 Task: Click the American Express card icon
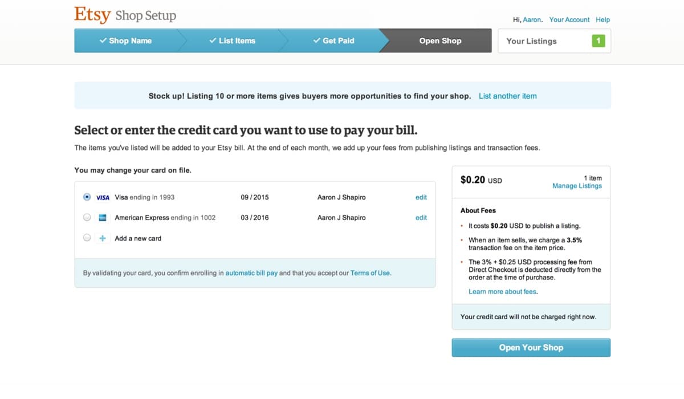[x=103, y=217]
